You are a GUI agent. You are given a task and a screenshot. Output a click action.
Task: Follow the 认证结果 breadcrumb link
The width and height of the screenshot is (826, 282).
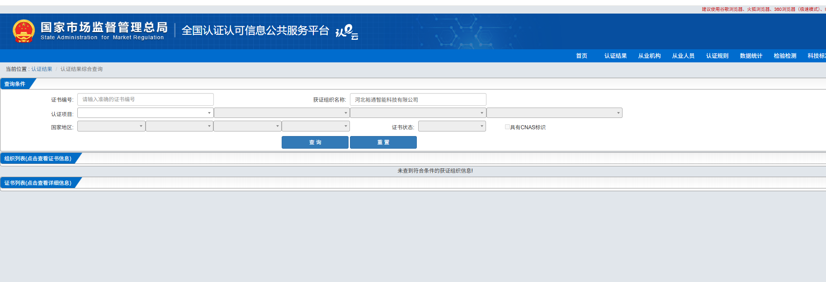click(x=42, y=69)
